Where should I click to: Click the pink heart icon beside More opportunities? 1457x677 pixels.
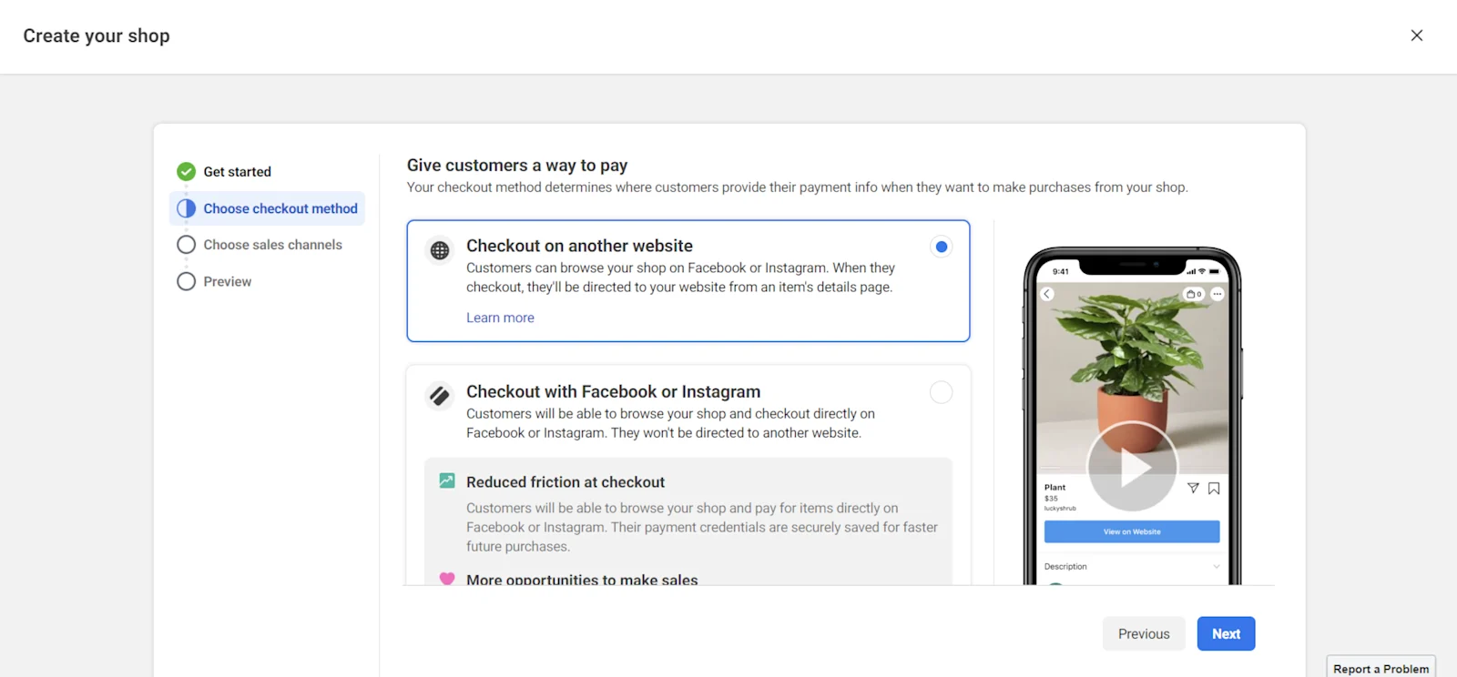pos(446,579)
